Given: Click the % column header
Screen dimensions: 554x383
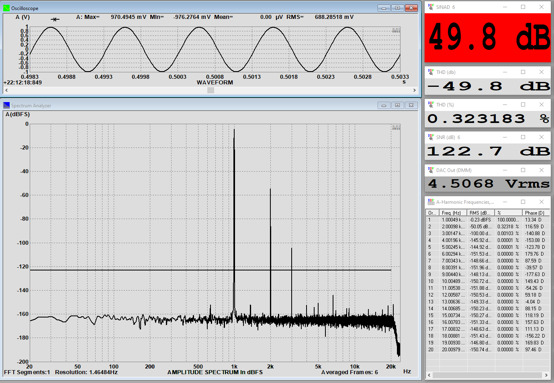Looking at the screenshot, I should coord(509,213).
